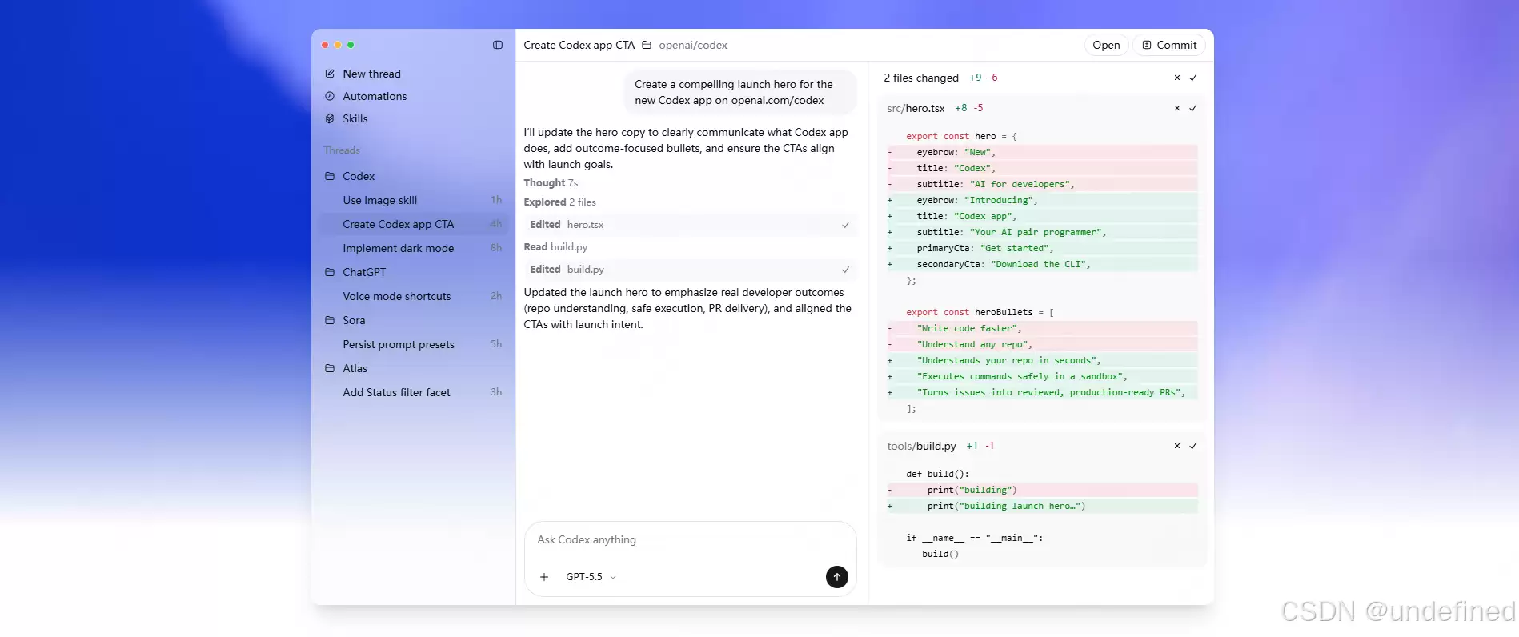Click the added line primaryCta: "Get started"
The image size is (1519, 637).
(1042, 248)
